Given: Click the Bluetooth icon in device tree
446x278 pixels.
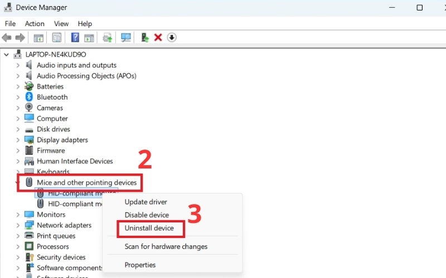Looking at the screenshot, I should pos(30,97).
